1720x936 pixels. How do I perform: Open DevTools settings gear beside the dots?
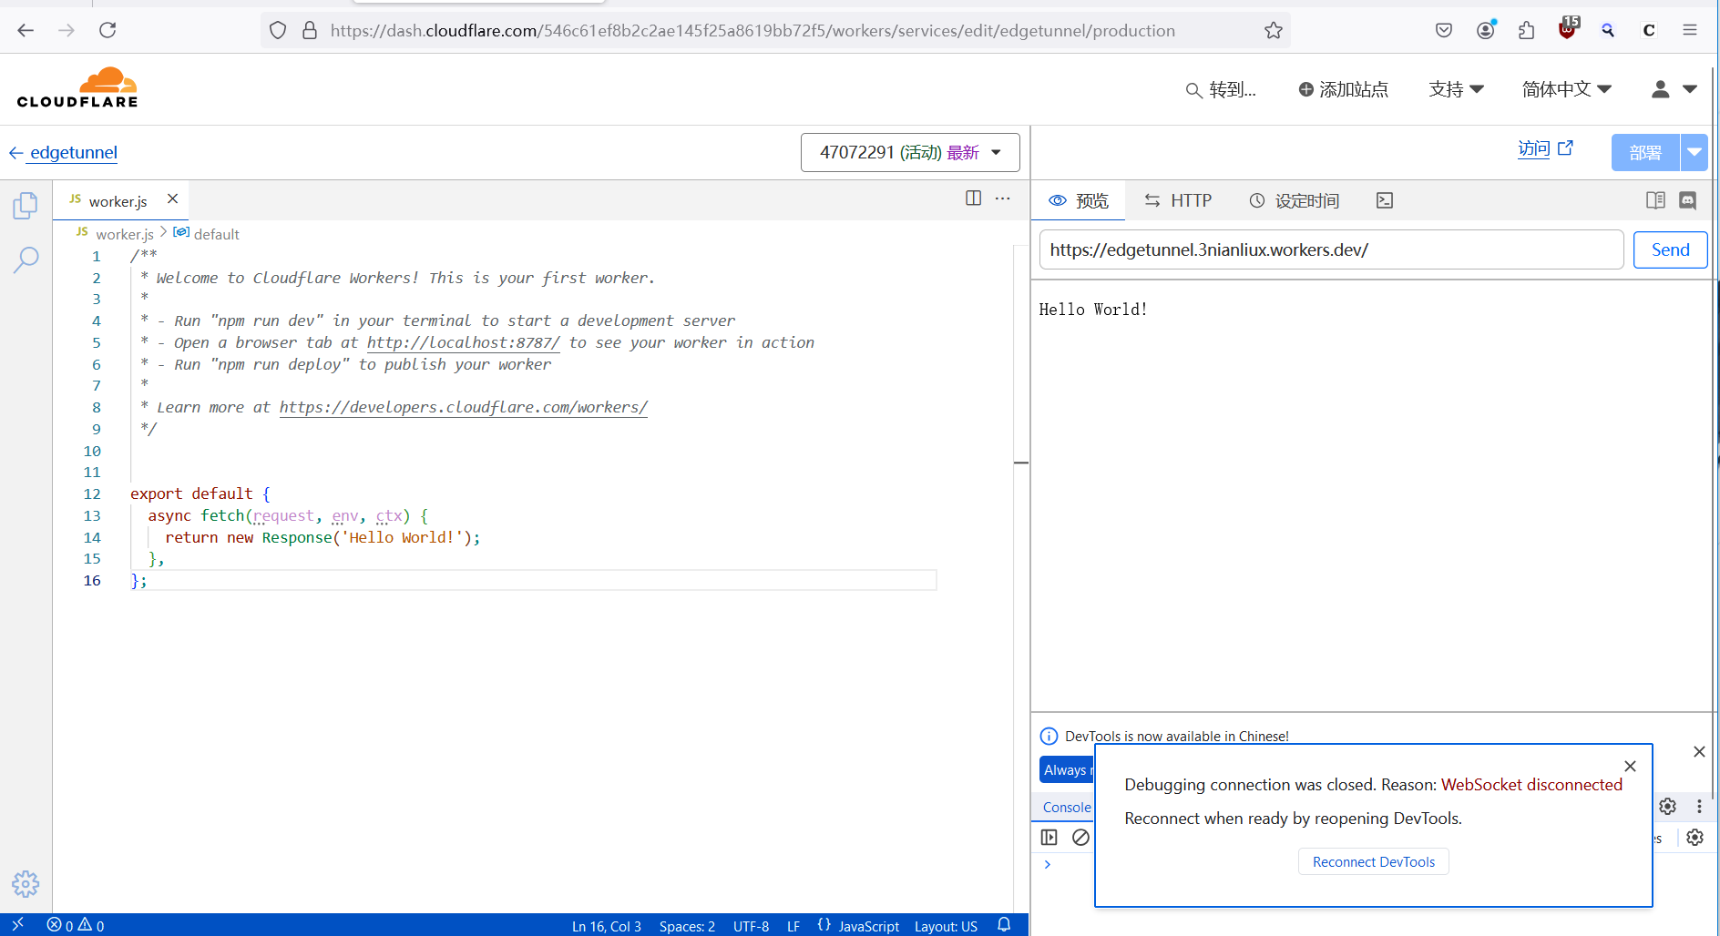coord(1668,806)
